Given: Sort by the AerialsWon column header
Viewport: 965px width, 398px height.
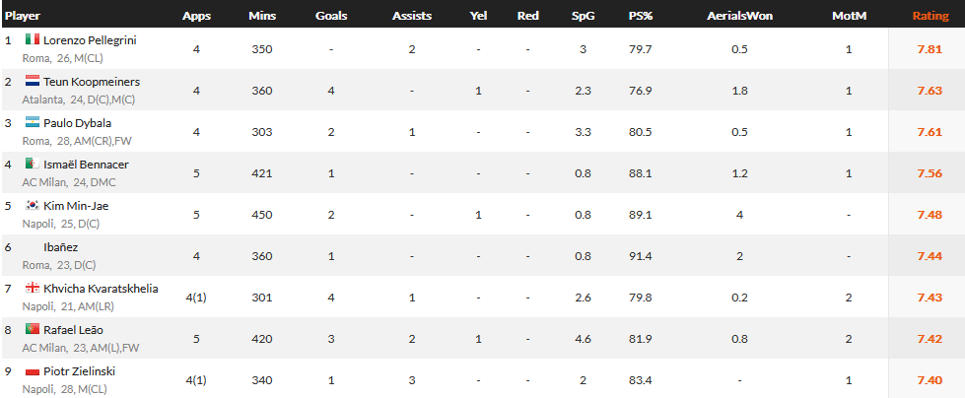Looking at the screenshot, I should pyautogui.click(x=739, y=16).
